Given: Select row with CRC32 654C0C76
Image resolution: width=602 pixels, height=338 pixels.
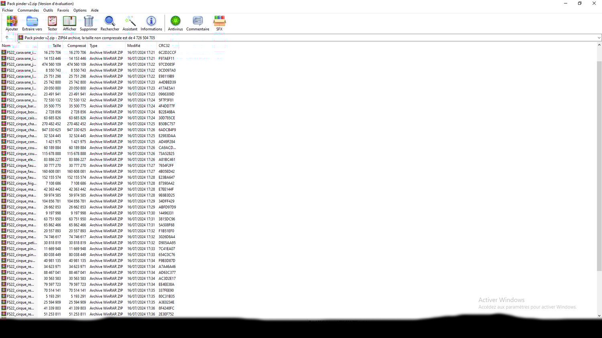Looking at the screenshot, I should [x=88, y=255].
